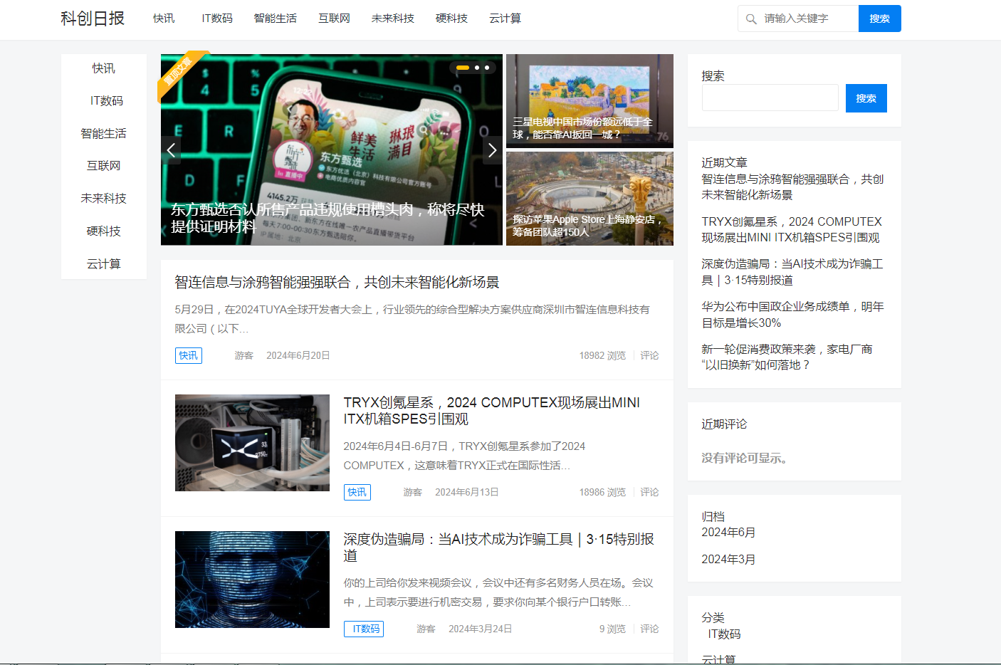Click 评论 link on 智连信息 article

coord(649,355)
